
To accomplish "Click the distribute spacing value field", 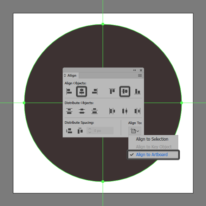I will click(103, 131).
